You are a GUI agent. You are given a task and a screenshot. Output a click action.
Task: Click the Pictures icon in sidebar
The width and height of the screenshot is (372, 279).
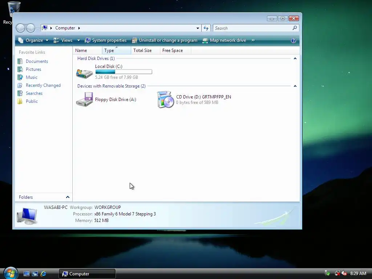(x=20, y=69)
